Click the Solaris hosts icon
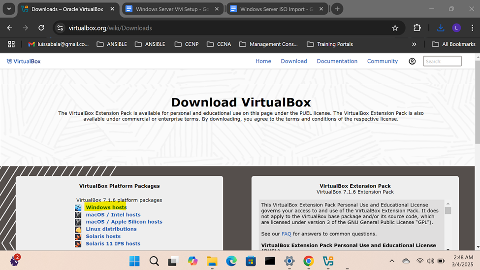Screen dimensions: 480x270 click(78, 236)
